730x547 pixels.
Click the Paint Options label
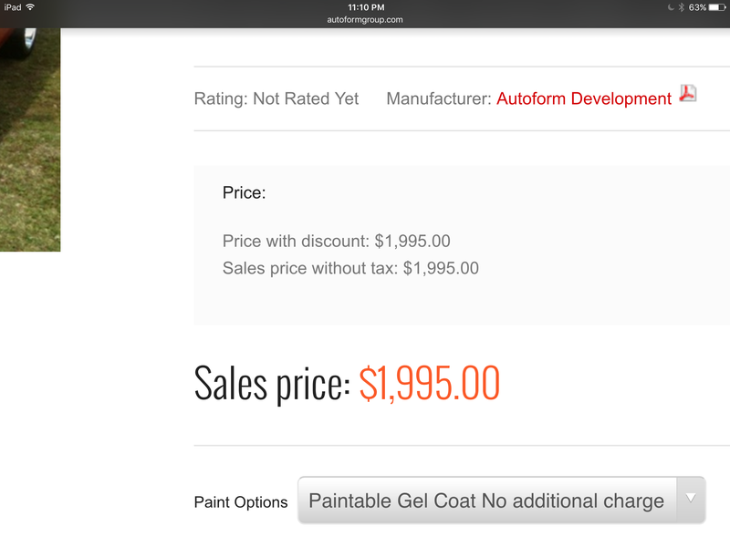click(241, 502)
